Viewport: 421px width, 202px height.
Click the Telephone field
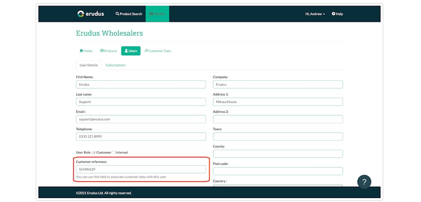(141, 137)
